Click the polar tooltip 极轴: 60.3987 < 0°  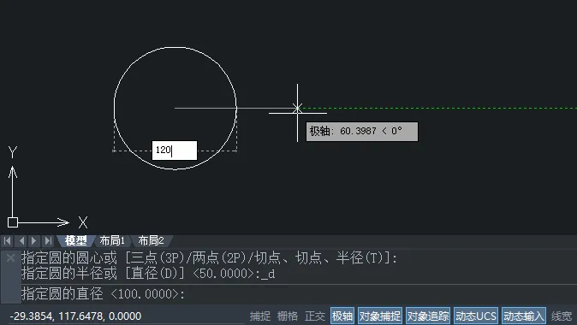pyautogui.click(x=362, y=132)
